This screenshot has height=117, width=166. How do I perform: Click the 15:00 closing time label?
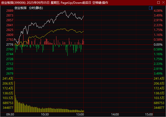click(149, 115)
